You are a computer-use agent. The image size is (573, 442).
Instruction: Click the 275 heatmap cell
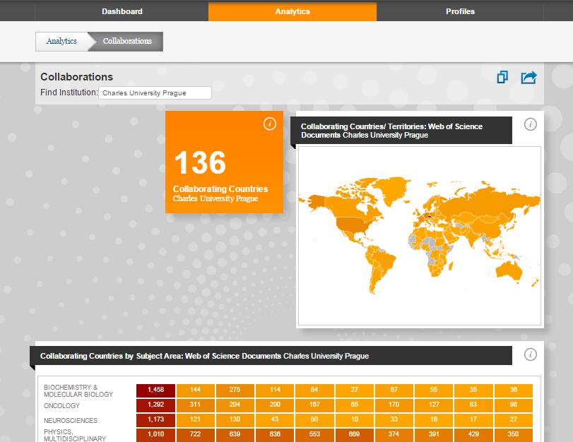click(x=235, y=390)
